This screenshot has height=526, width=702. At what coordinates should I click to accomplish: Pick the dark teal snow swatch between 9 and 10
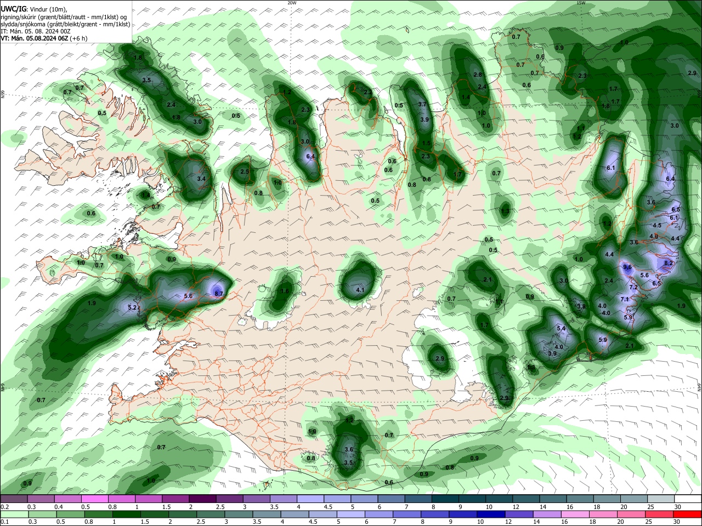click(473, 499)
